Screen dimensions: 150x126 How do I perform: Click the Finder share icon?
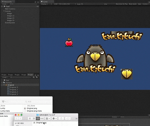coord(61,118)
